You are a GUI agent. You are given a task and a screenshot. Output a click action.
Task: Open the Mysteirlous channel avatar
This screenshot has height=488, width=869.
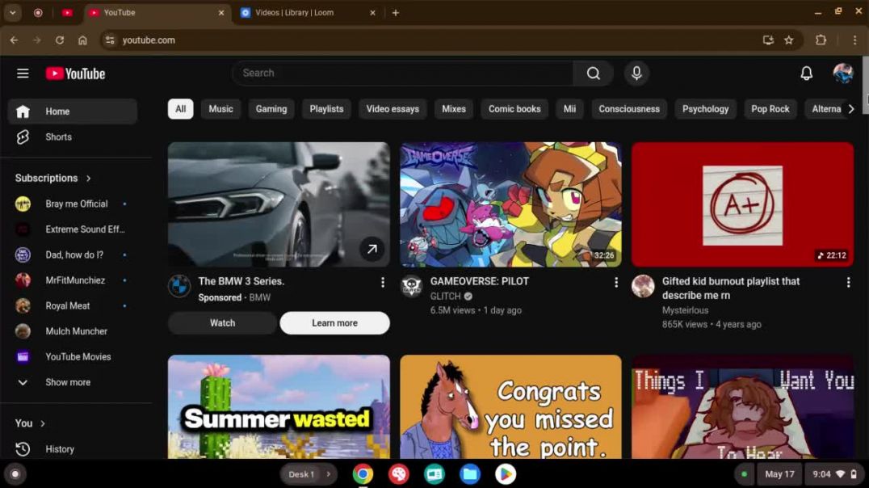pyautogui.click(x=643, y=286)
